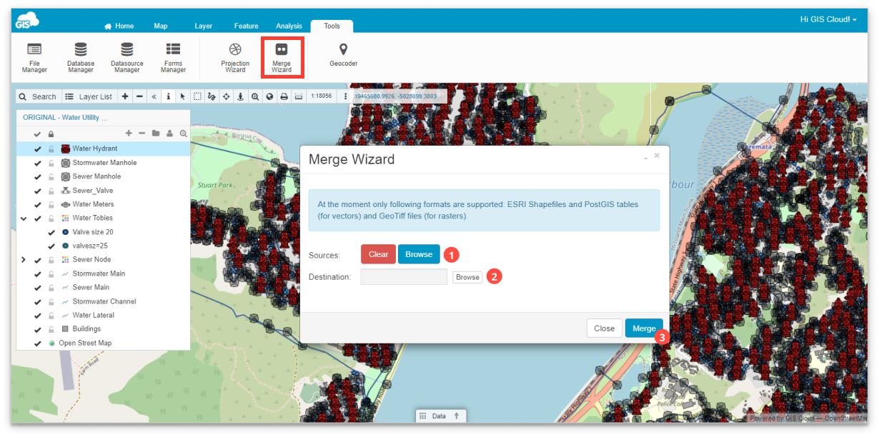Clear the merge sources
879x437 pixels.
pos(377,253)
